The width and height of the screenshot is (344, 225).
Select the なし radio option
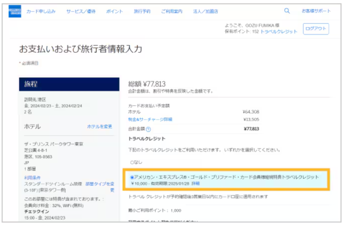pyautogui.click(x=132, y=162)
